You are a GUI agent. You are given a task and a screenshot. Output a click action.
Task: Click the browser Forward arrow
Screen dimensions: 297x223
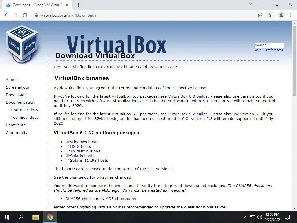16,15
